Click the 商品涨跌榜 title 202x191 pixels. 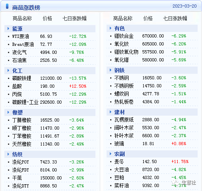tap(26, 8)
